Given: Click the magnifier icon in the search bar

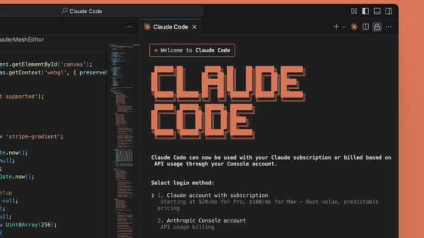Looking at the screenshot, I should click(64, 11).
